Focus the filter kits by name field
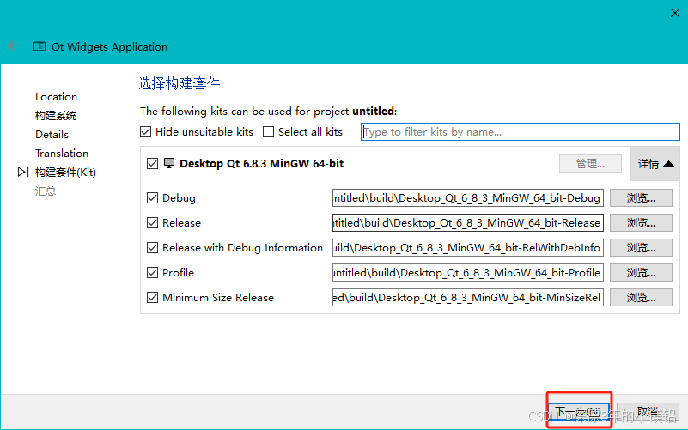The height and width of the screenshot is (430, 688). [520, 132]
